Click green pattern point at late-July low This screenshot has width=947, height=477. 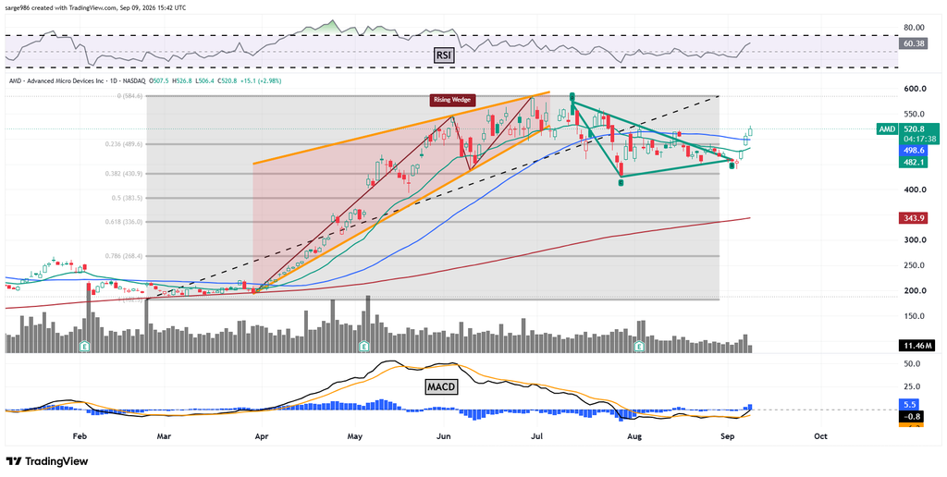click(621, 181)
